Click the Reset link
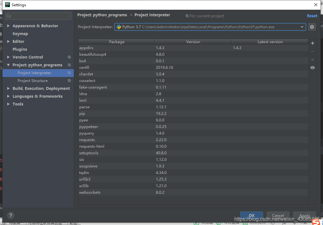The width and height of the screenshot is (323, 225). pyautogui.click(x=312, y=16)
